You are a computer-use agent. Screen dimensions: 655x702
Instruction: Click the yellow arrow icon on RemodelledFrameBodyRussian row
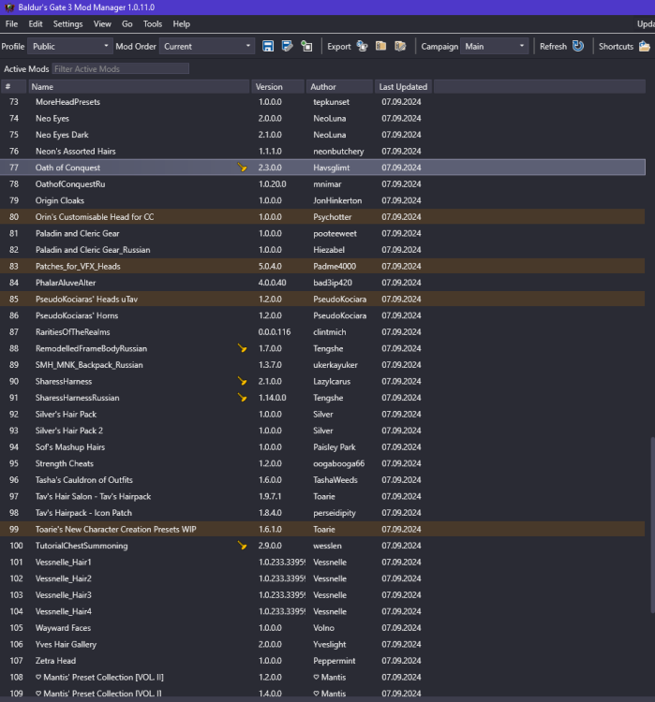243,348
